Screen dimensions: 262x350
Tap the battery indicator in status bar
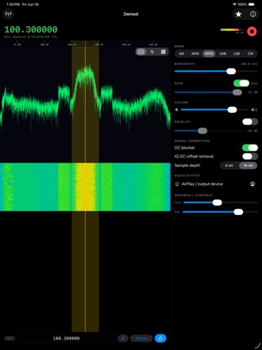coord(252,4)
